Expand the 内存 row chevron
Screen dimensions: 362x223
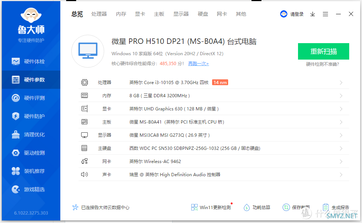pos(341,96)
